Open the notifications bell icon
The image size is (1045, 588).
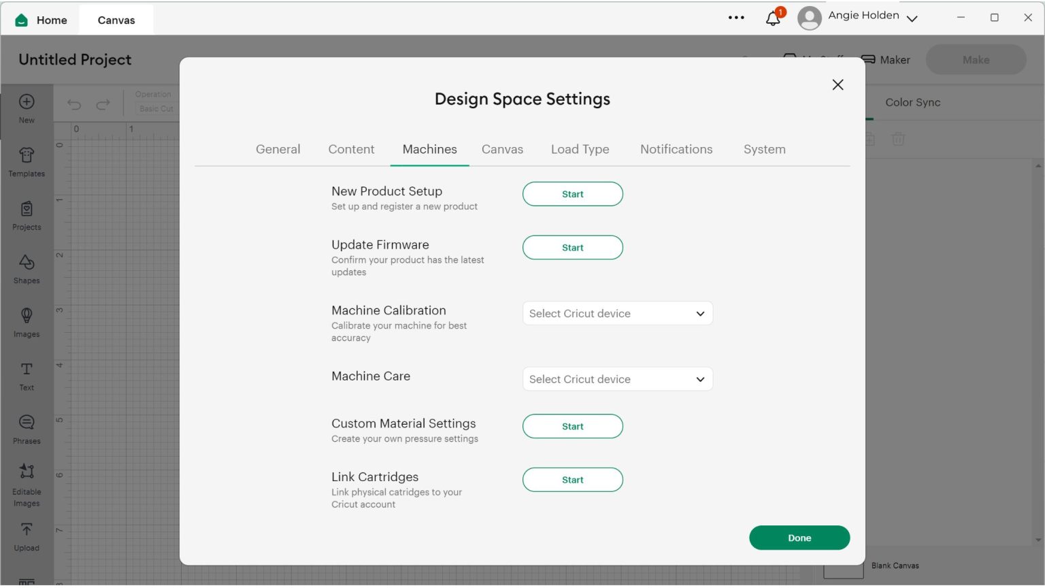773,18
